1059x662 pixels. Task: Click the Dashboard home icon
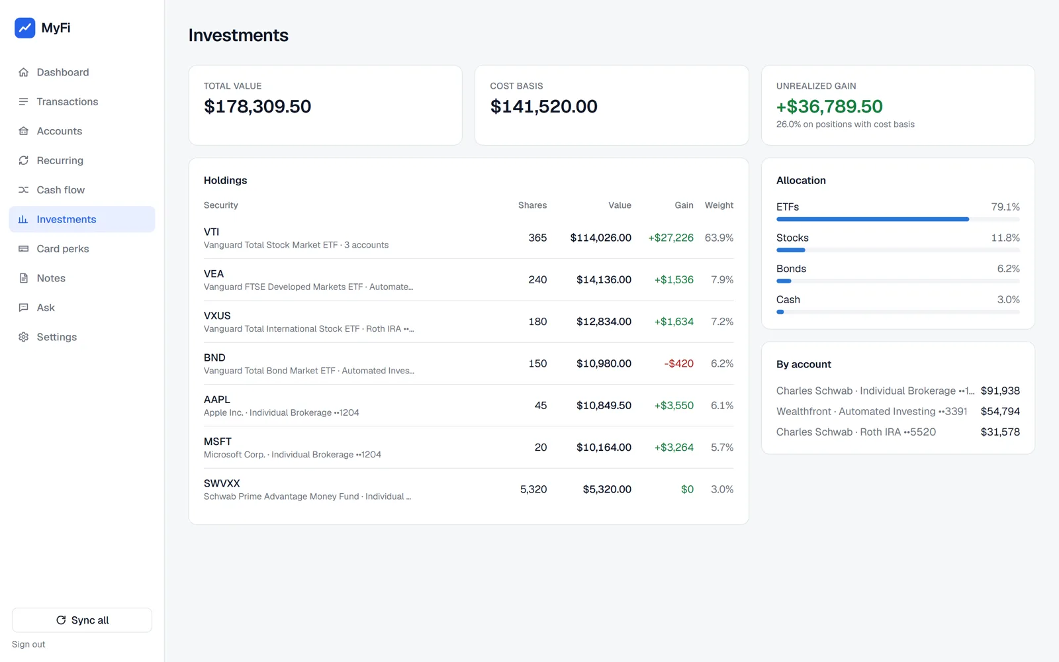24,72
